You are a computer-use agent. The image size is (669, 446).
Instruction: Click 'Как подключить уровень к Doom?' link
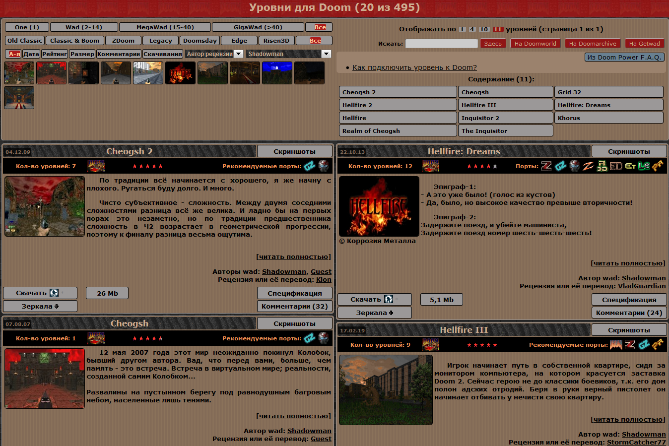pos(414,67)
